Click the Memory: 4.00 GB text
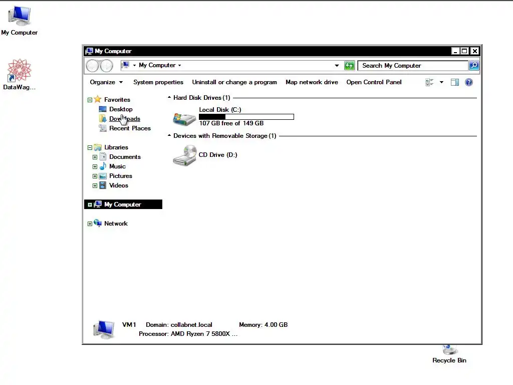 click(x=264, y=325)
